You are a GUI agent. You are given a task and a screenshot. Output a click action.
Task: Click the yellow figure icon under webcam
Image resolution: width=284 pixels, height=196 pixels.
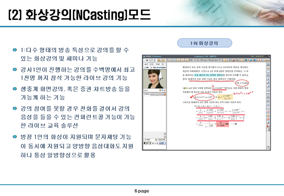coord(160,90)
